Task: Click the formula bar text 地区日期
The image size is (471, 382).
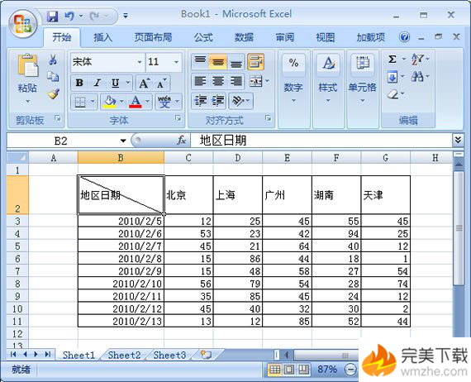Action: click(x=223, y=141)
